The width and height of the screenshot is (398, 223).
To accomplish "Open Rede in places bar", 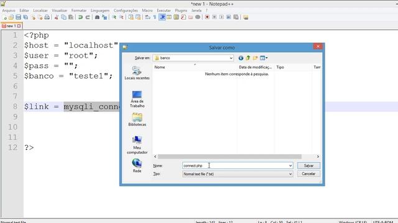I will pos(137,165).
